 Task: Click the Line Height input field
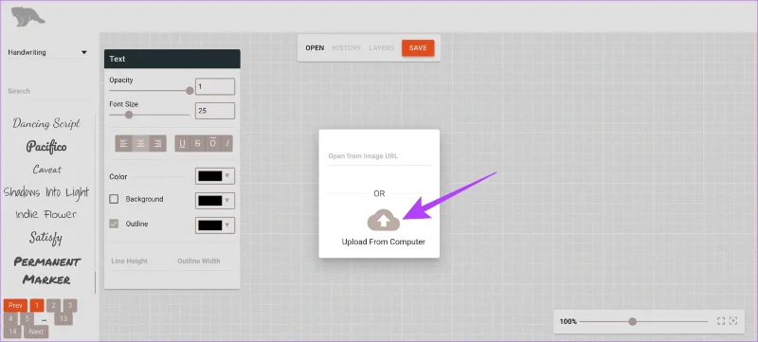pos(139,261)
